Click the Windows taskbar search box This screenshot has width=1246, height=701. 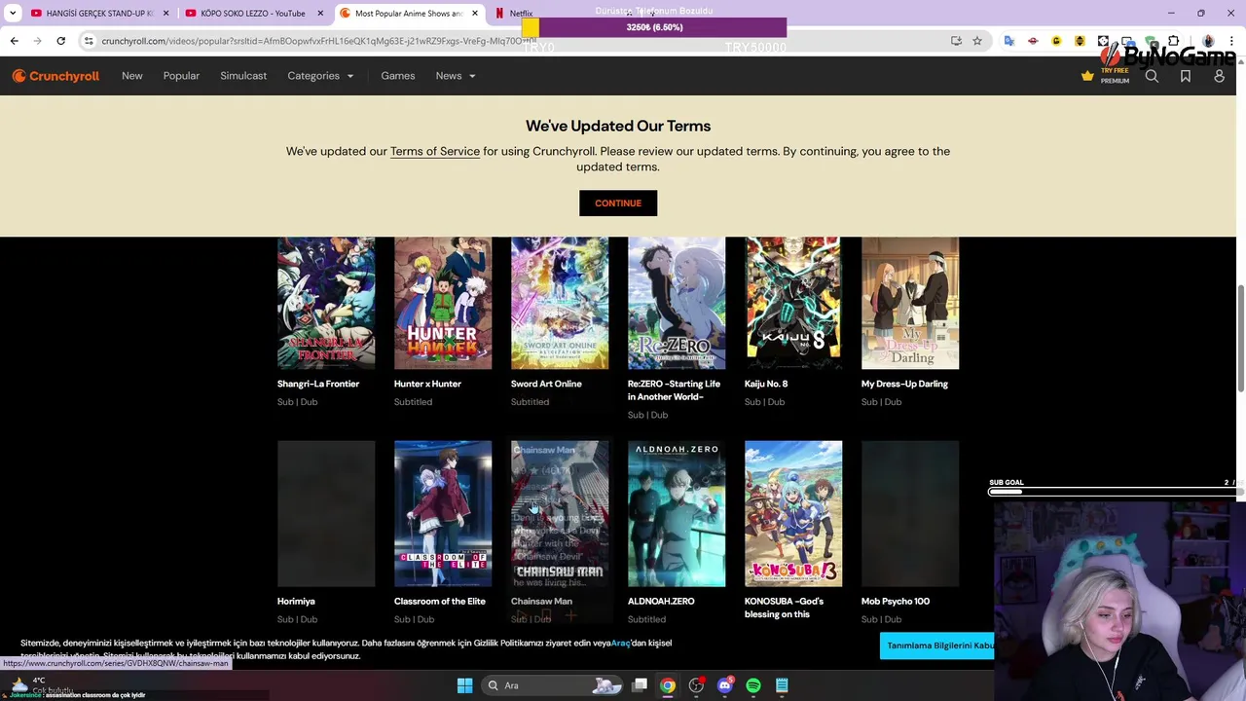tap(553, 685)
